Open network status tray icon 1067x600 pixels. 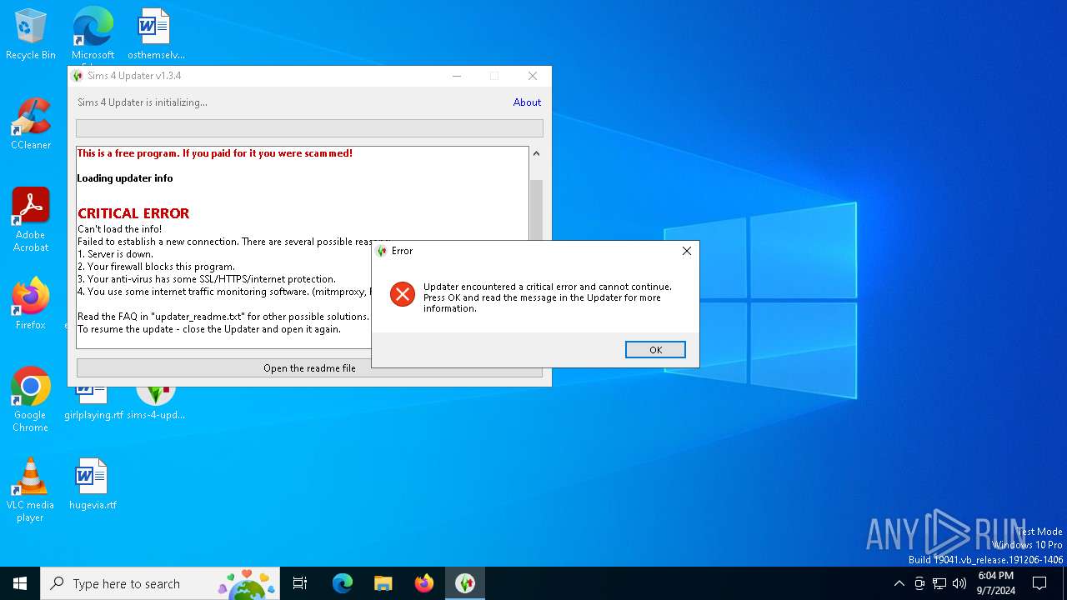(x=939, y=583)
